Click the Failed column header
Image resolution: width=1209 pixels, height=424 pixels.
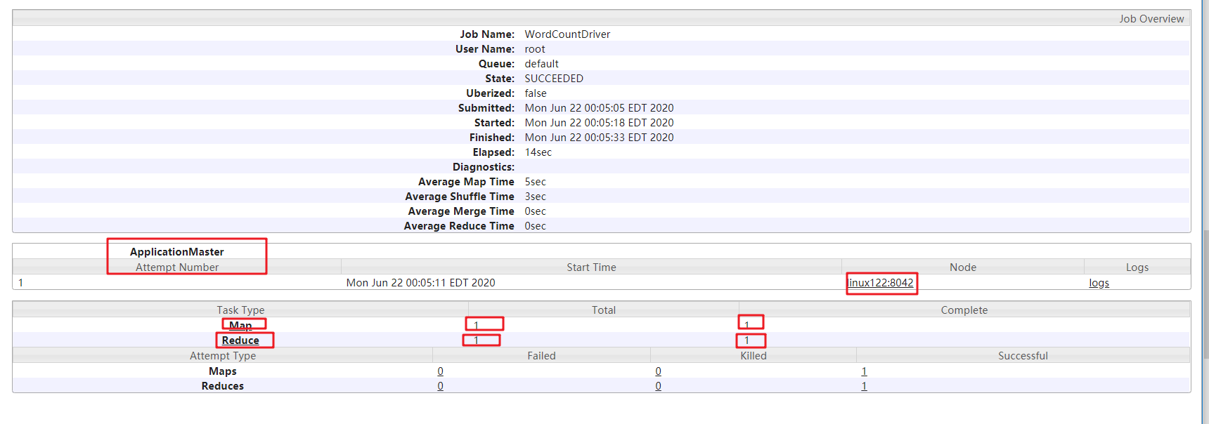click(541, 356)
